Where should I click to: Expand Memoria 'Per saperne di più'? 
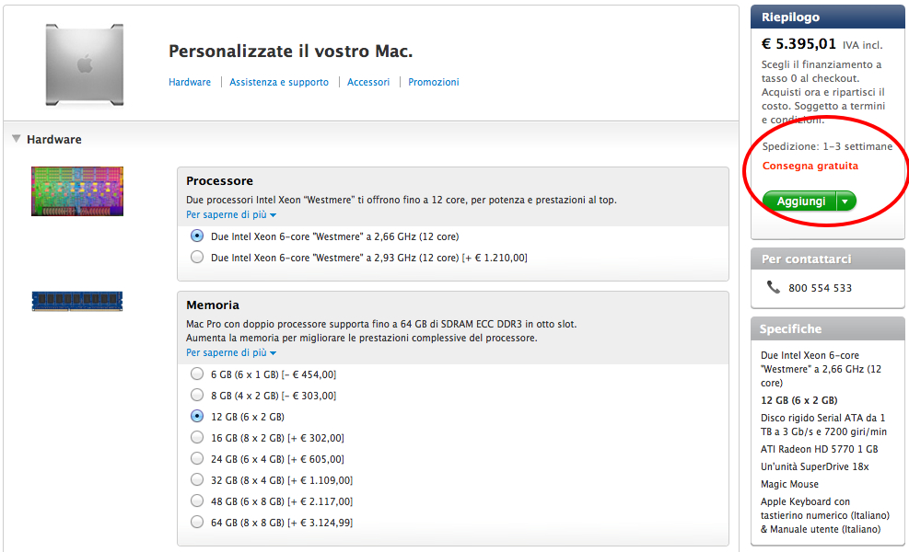tap(231, 352)
